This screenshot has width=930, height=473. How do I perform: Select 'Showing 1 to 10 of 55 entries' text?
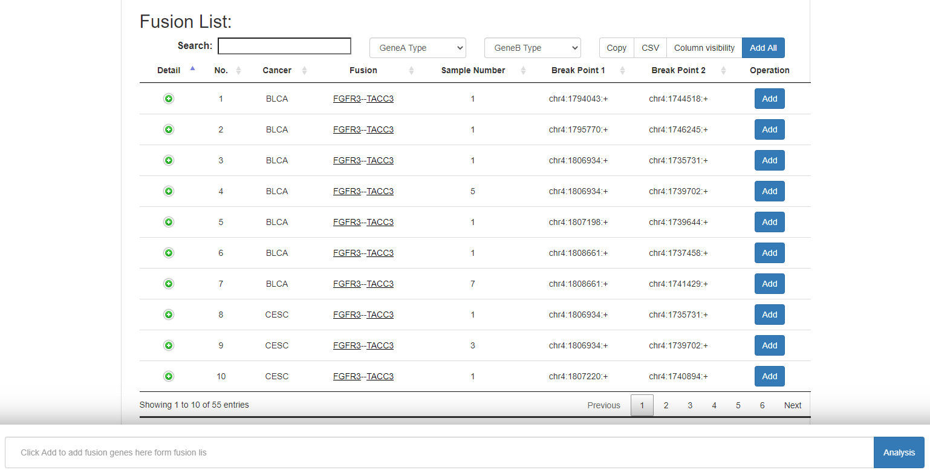tap(194, 405)
